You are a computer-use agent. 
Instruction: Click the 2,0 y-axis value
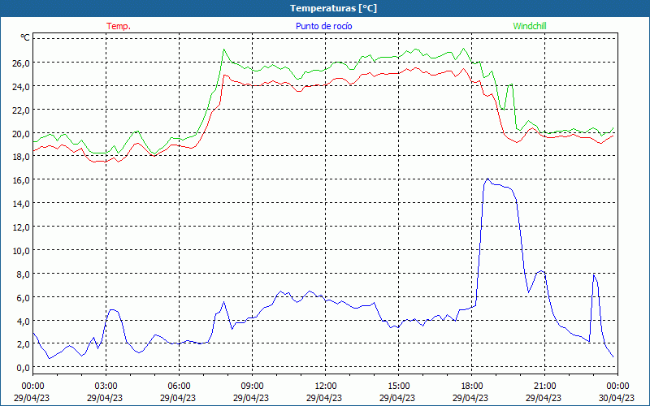point(24,344)
